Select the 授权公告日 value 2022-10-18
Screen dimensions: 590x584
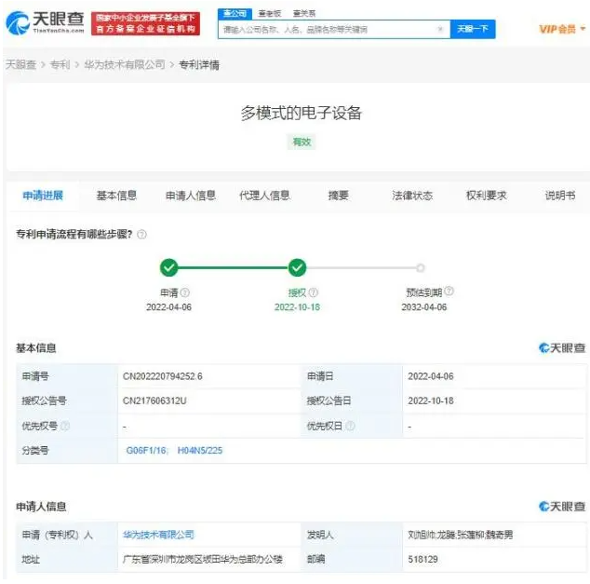click(431, 401)
